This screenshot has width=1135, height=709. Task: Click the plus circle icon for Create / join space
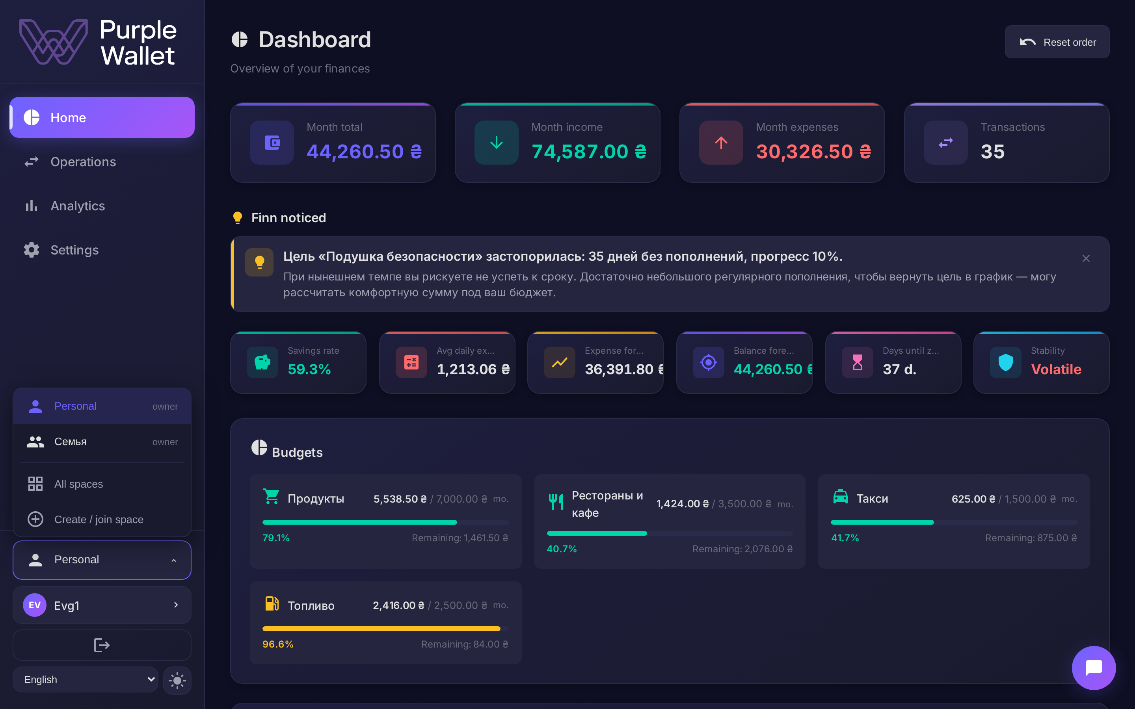(x=35, y=519)
